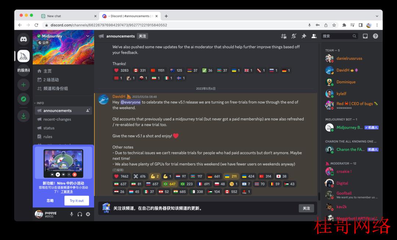Viewport: 397px width, 240px height.
Task: Open Chrome tab search chevron
Action: [x=377, y=16]
